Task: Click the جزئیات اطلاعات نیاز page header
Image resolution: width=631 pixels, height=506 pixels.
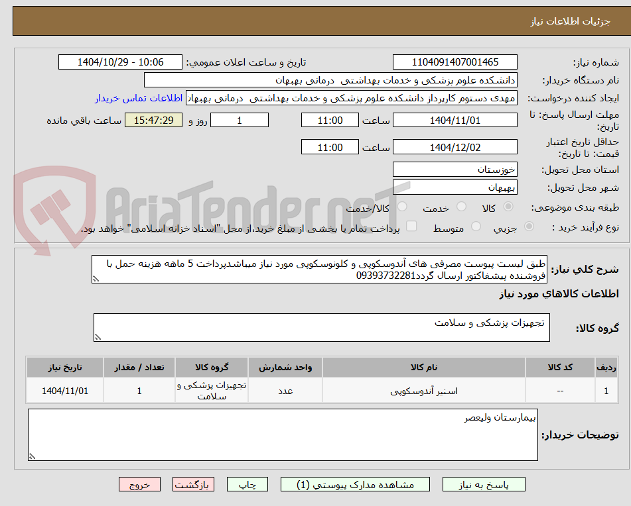Action: tap(570, 21)
